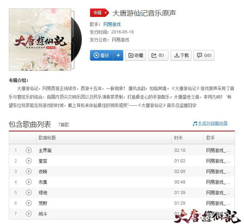
Task: Open song title 绿地
Action: [43, 193]
